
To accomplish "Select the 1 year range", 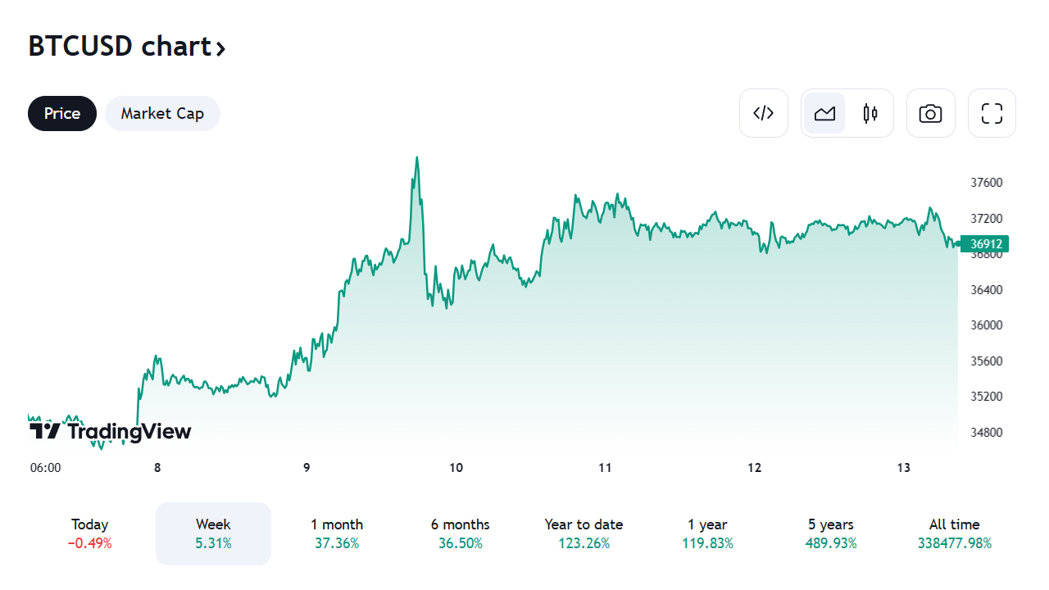I will click(707, 533).
